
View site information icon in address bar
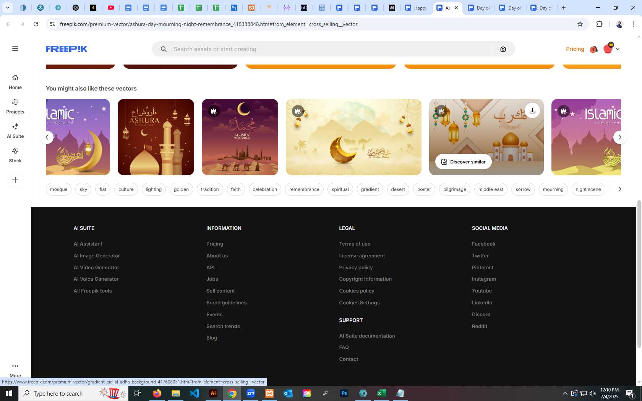[52, 24]
